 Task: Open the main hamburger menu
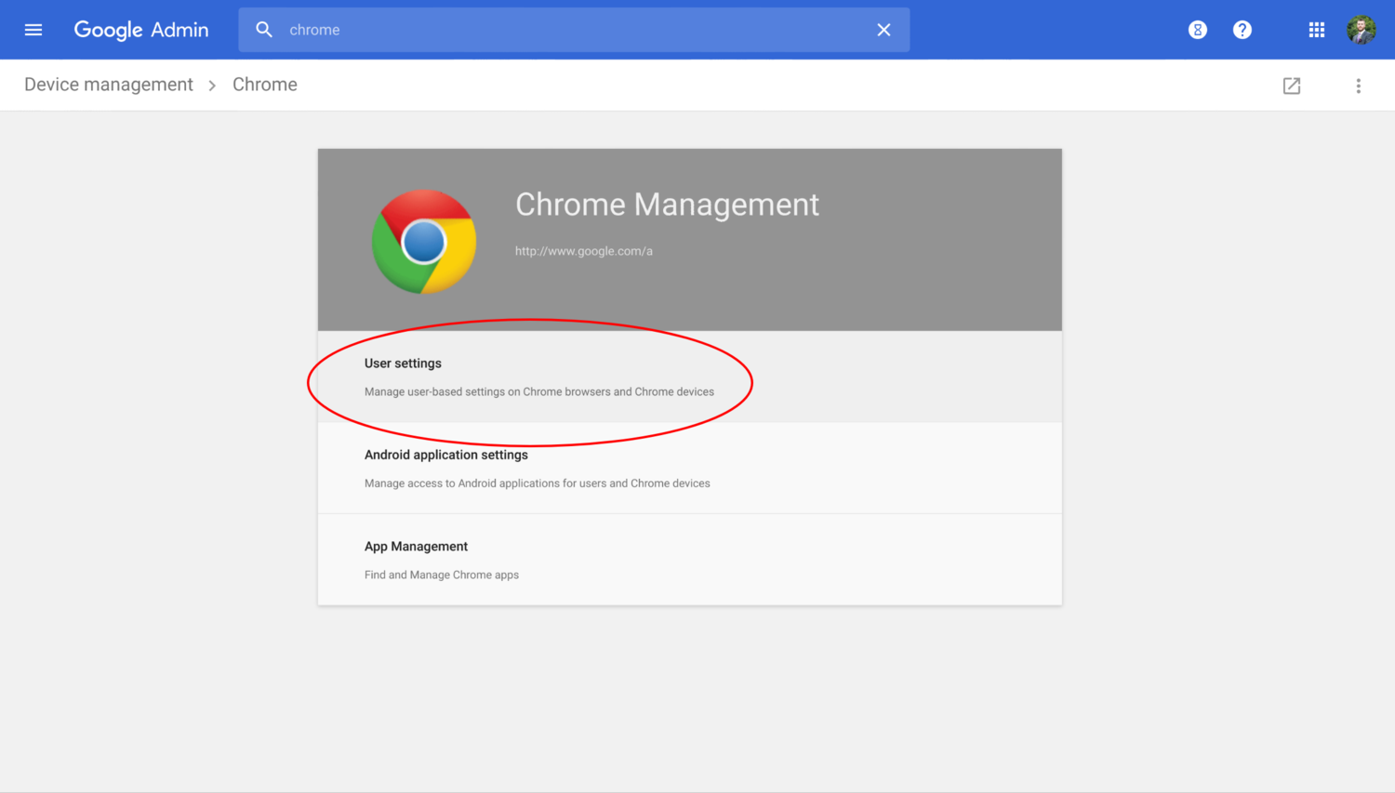tap(33, 30)
